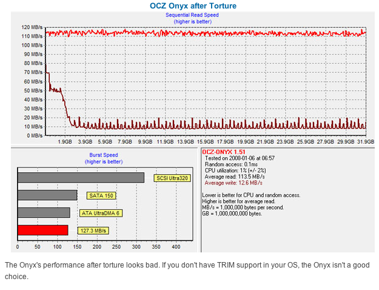The image size is (379, 290).
Task: Click the gray SATA 150 bar
Action: tap(47, 195)
